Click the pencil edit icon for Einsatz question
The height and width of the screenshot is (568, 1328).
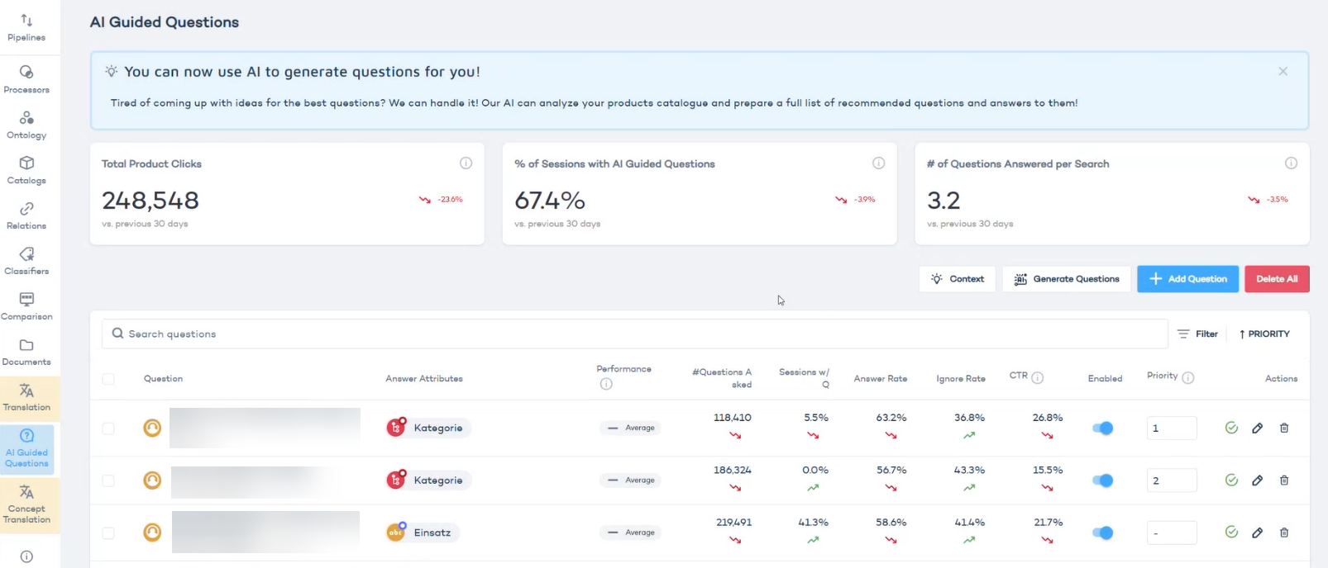(1257, 532)
